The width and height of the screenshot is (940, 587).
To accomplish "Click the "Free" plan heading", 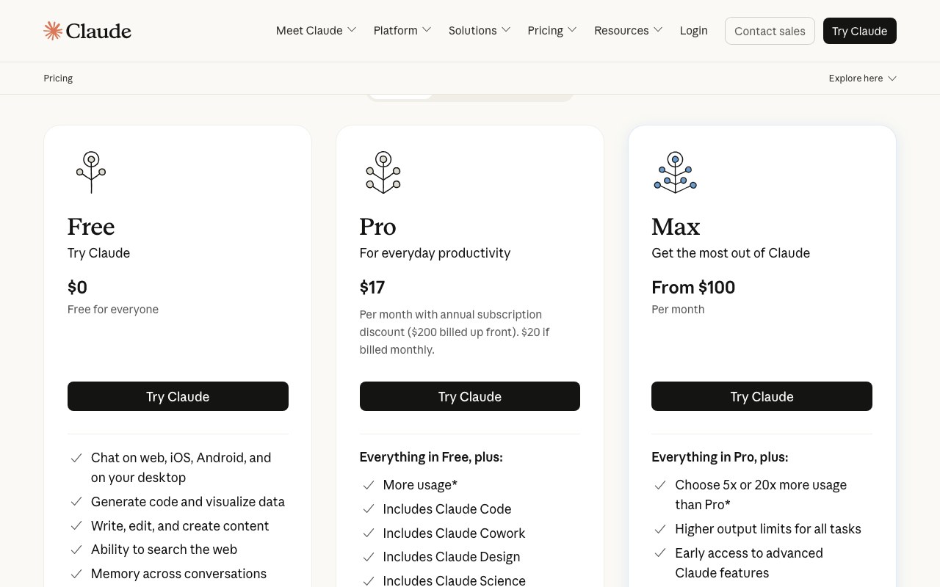I will click(91, 227).
